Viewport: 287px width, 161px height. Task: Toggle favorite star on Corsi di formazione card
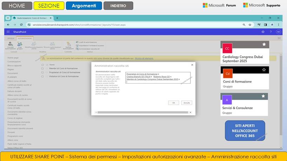(x=264, y=70)
